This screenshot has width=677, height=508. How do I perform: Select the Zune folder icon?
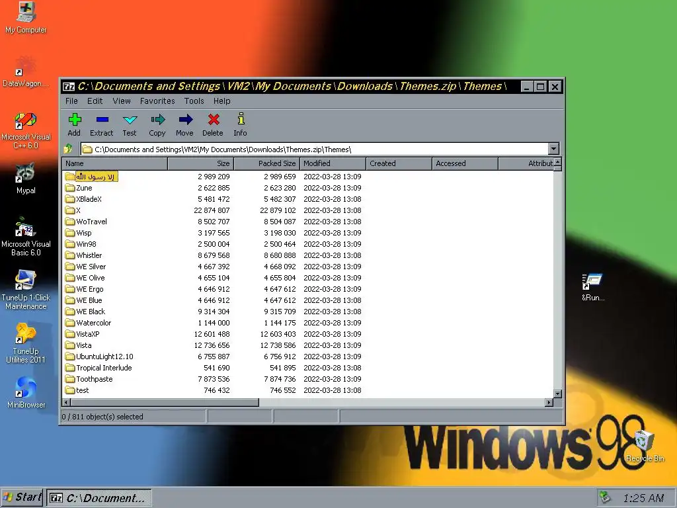(x=70, y=188)
